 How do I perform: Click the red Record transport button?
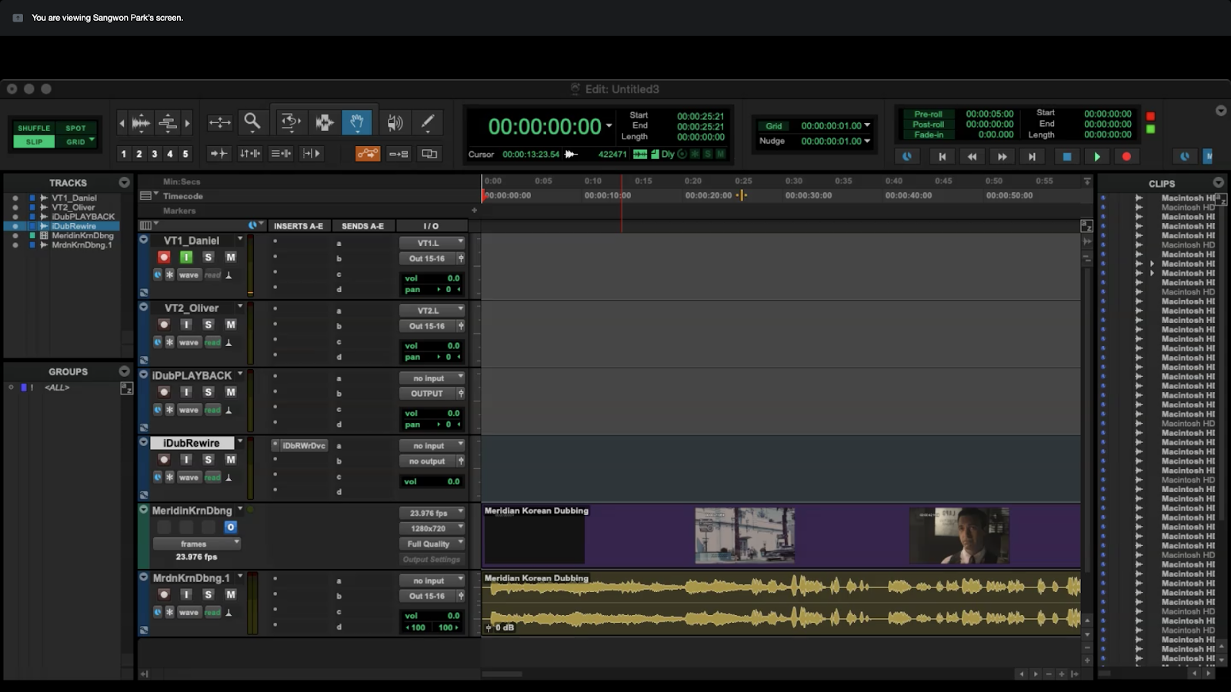(1126, 156)
